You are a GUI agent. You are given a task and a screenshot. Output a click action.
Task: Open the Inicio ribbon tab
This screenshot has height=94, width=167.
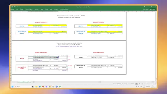click(17, 9)
